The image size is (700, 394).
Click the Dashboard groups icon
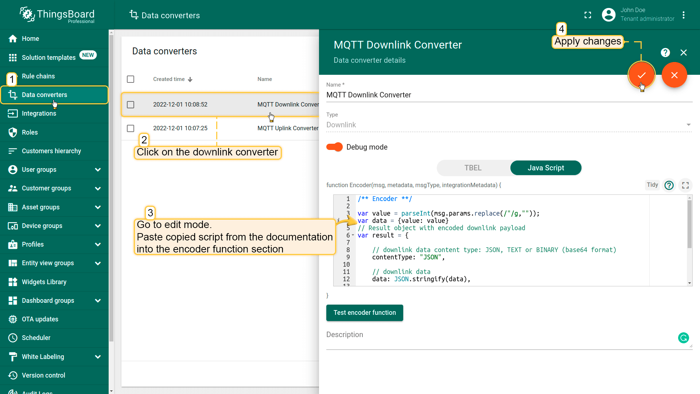[x=13, y=301]
